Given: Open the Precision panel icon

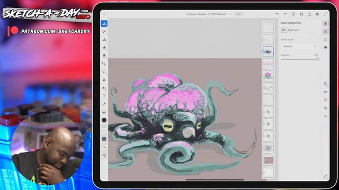Looking at the screenshot, I should pyautogui.click(x=326, y=40).
